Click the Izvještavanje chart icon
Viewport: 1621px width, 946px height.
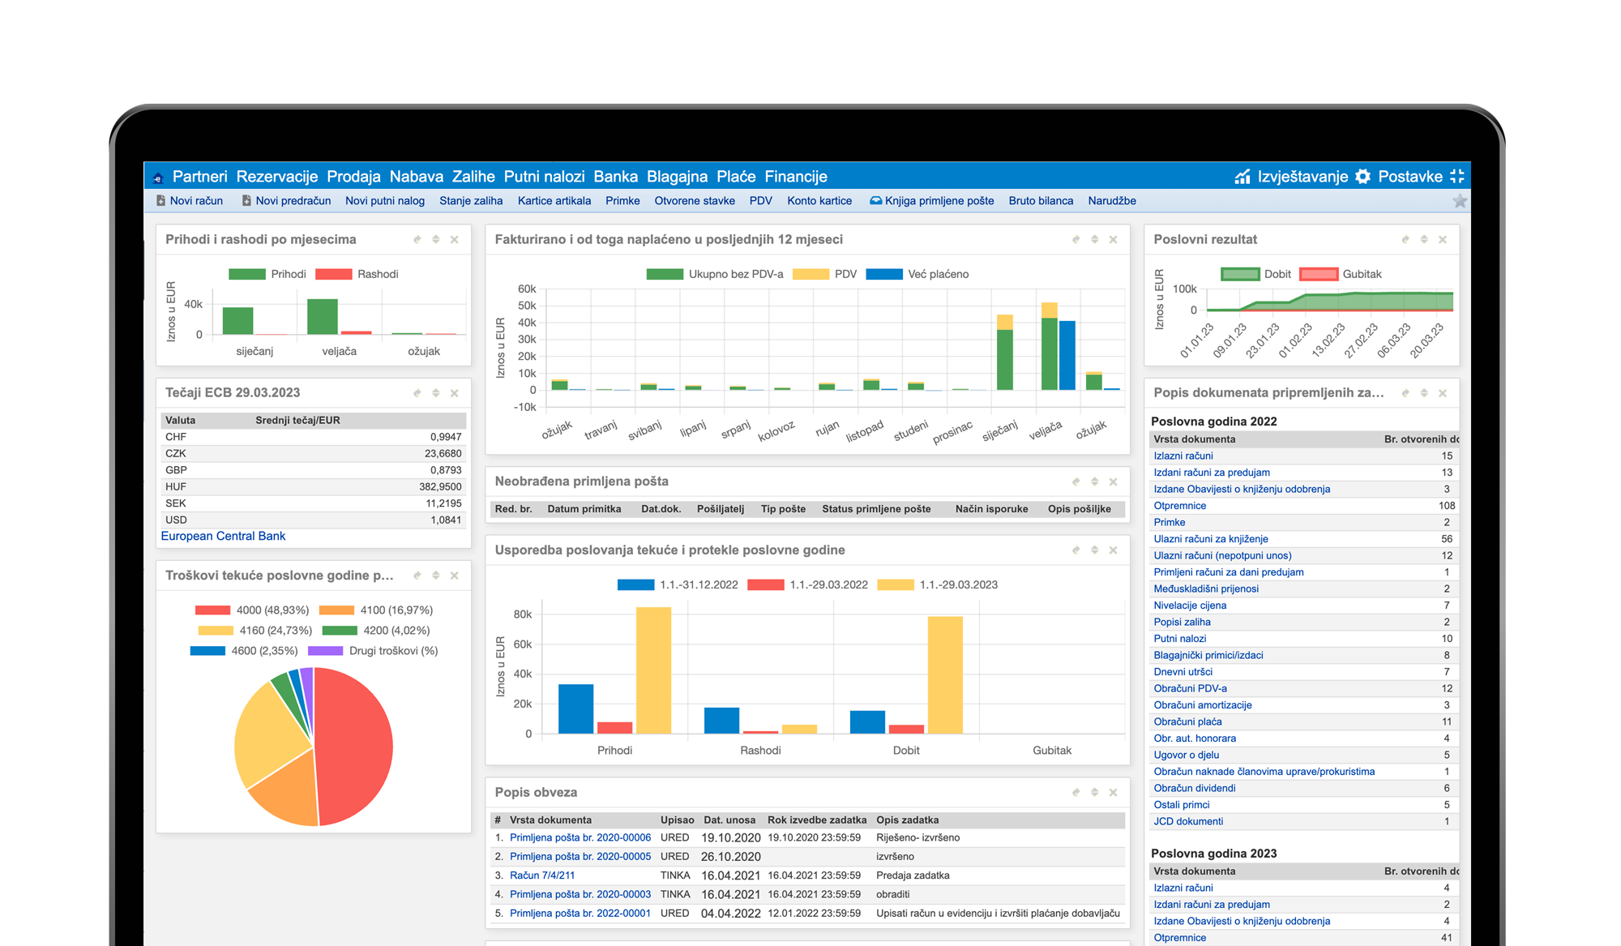1242,177
